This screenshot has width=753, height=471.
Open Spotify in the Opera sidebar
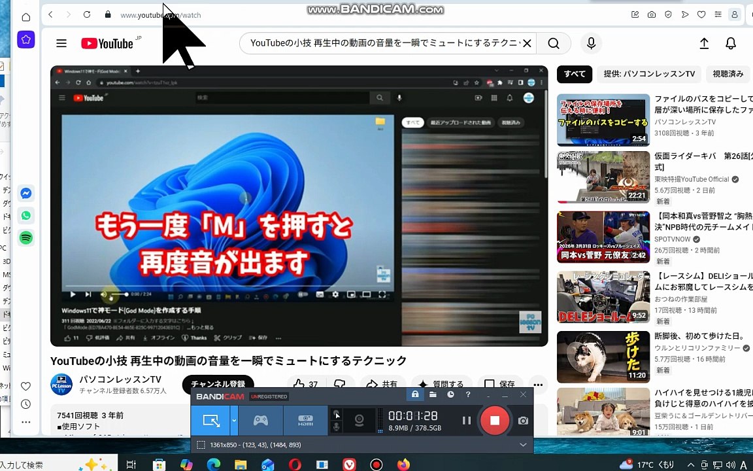[26, 237]
